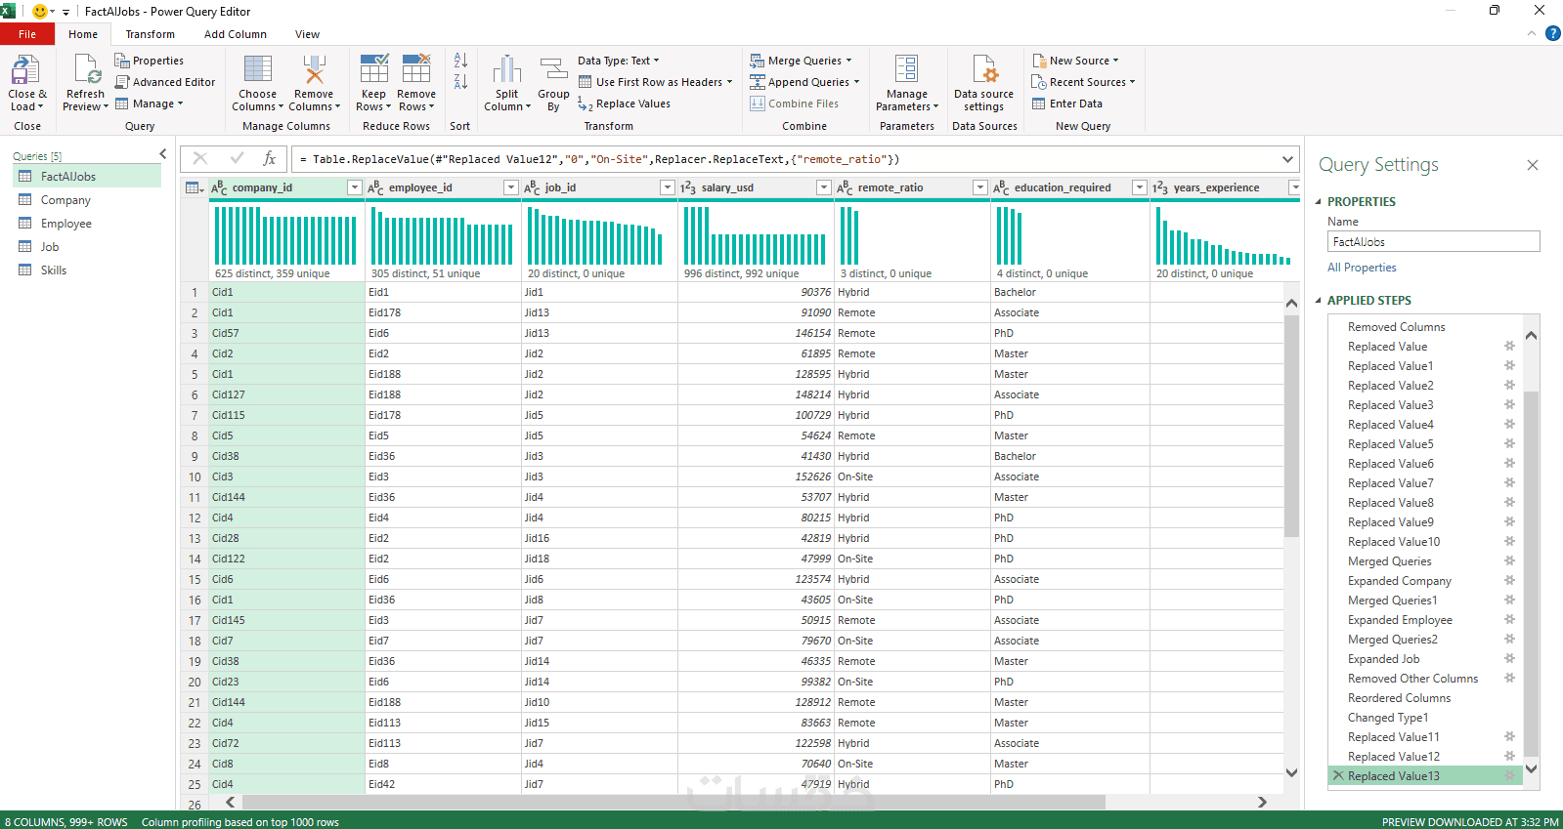Open the Data Type: Text dropdown
The image size is (1563, 829).
(618, 61)
